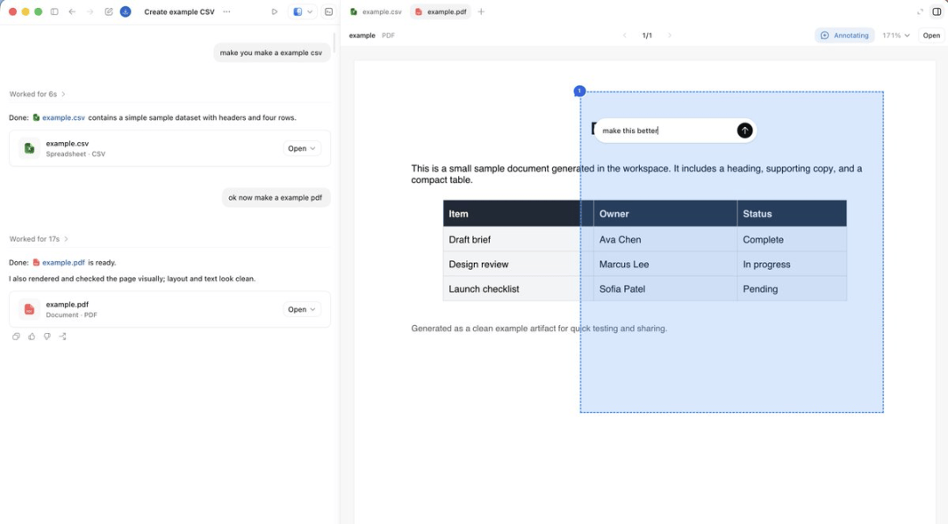Viewport: 948px width, 524px height.
Task: Go back with the left arrow icon
Action: [72, 11]
